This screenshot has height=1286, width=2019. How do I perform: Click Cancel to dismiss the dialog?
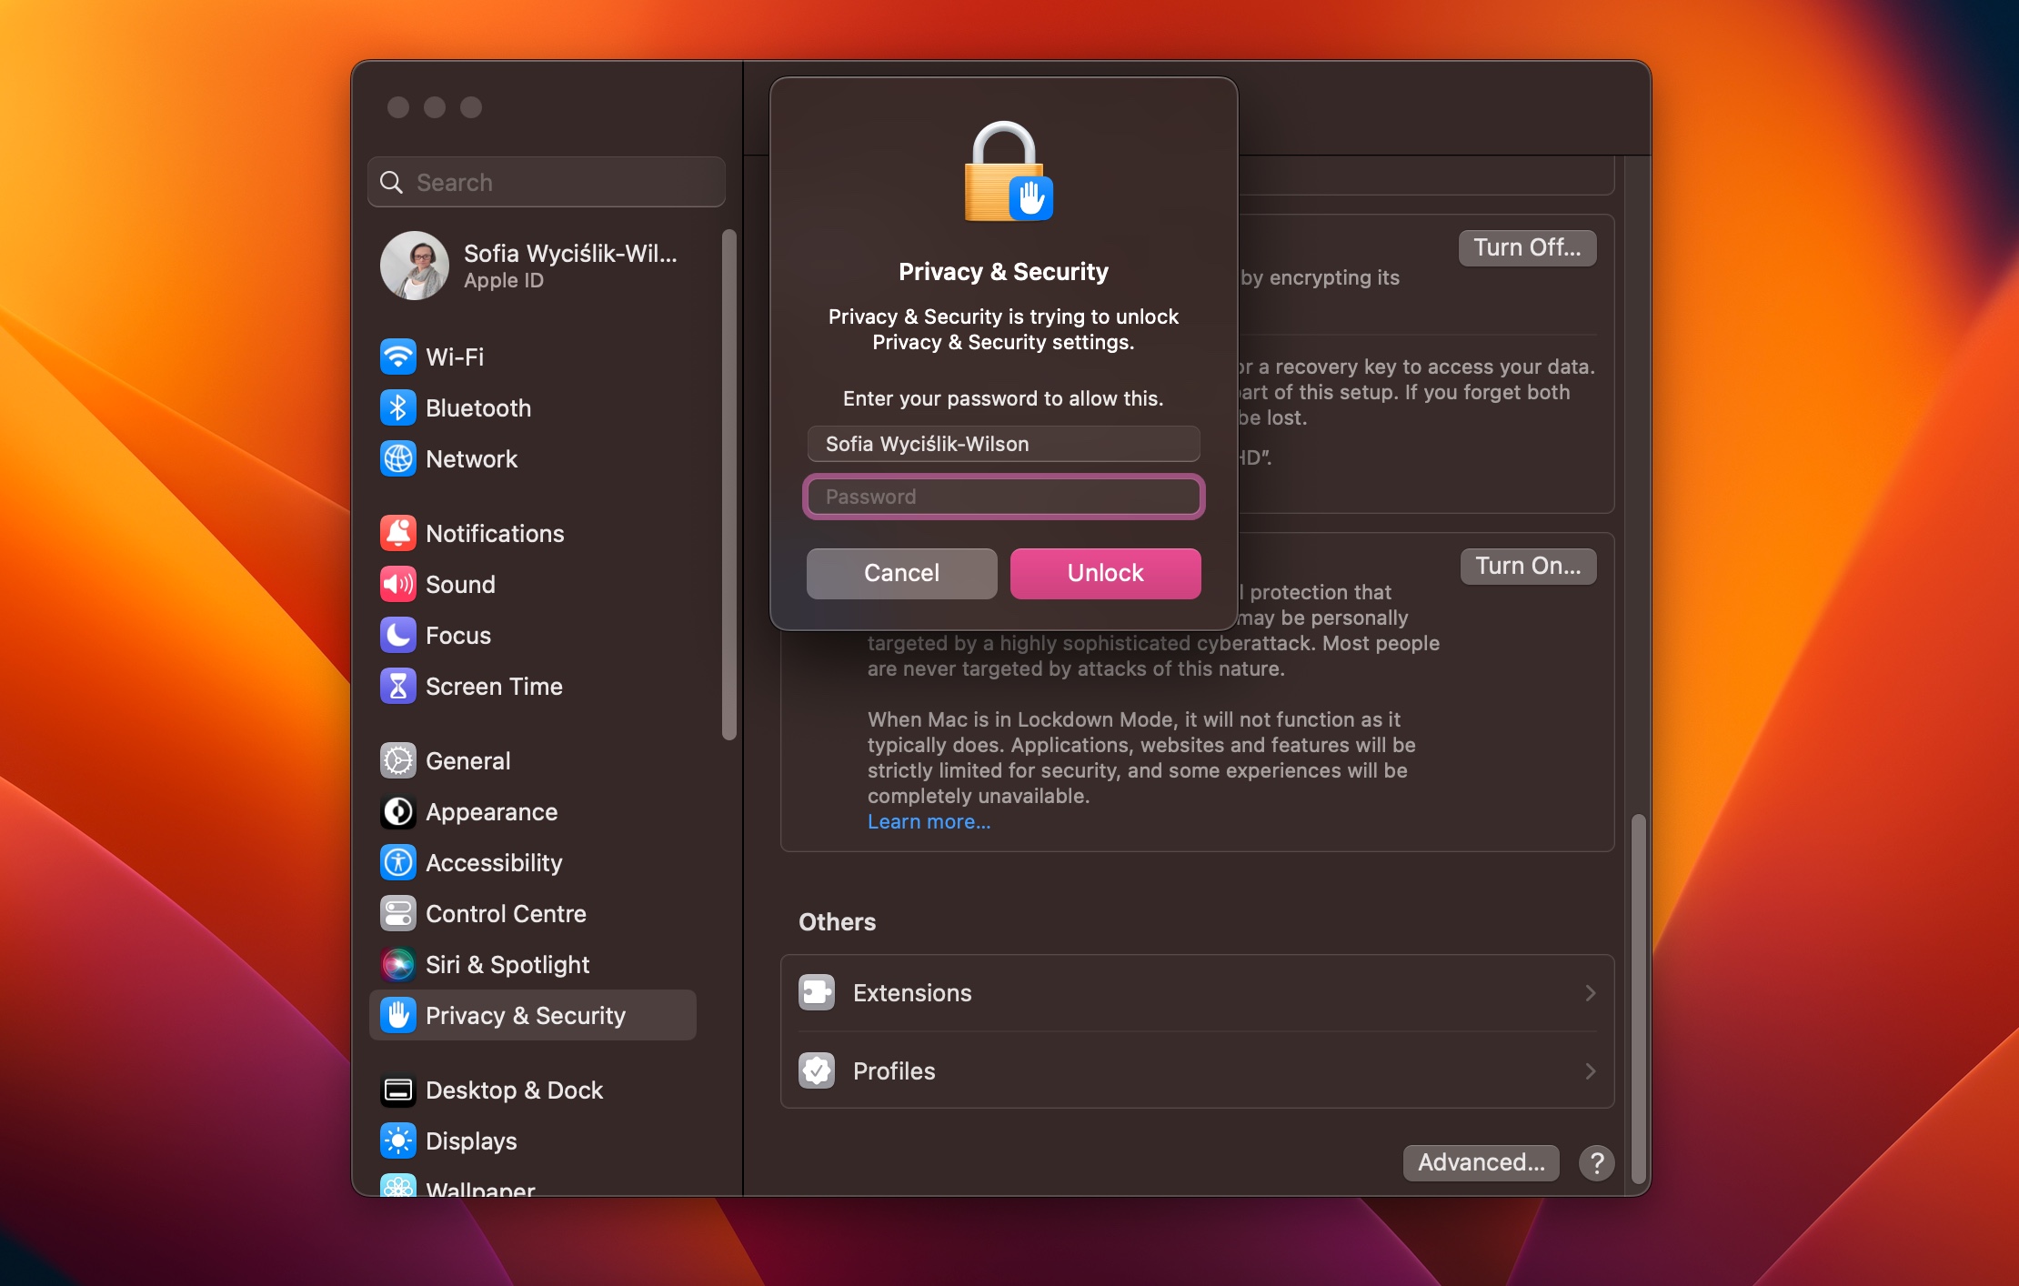900,572
